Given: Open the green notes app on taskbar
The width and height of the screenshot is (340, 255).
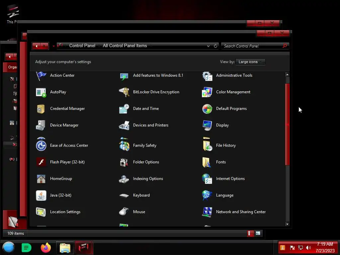Looking at the screenshot, I should point(27,248).
